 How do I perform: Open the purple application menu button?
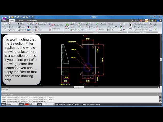[4, 19]
